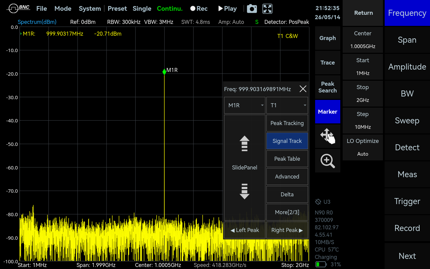The image size is (430, 269).
Task: Slide marker down with the down arrow
Action: [x=245, y=191]
